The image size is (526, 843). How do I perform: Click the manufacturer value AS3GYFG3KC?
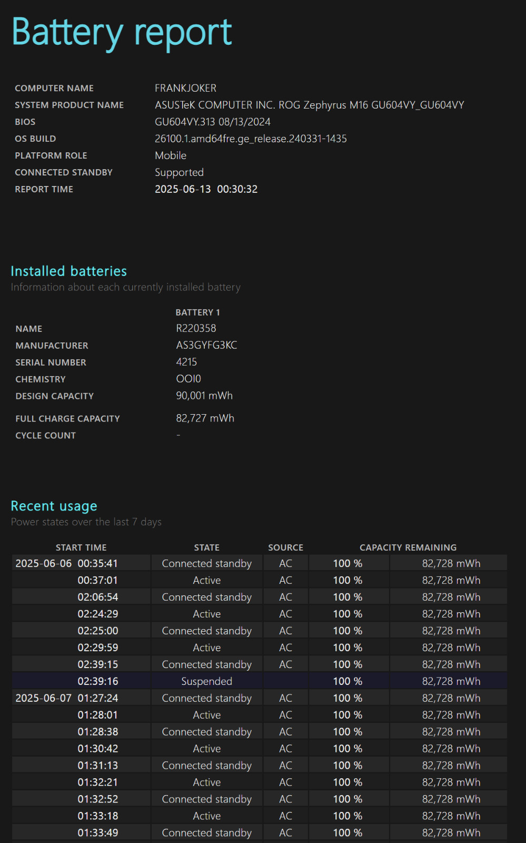click(206, 345)
